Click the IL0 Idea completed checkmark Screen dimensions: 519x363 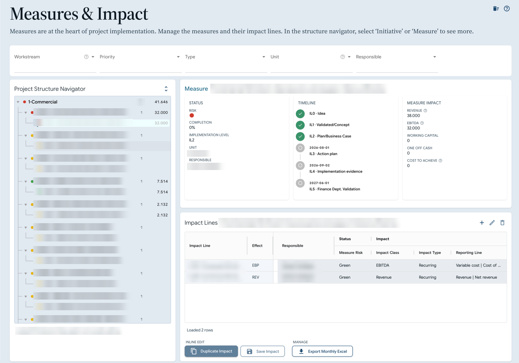pyautogui.click(x=300, y=114)
